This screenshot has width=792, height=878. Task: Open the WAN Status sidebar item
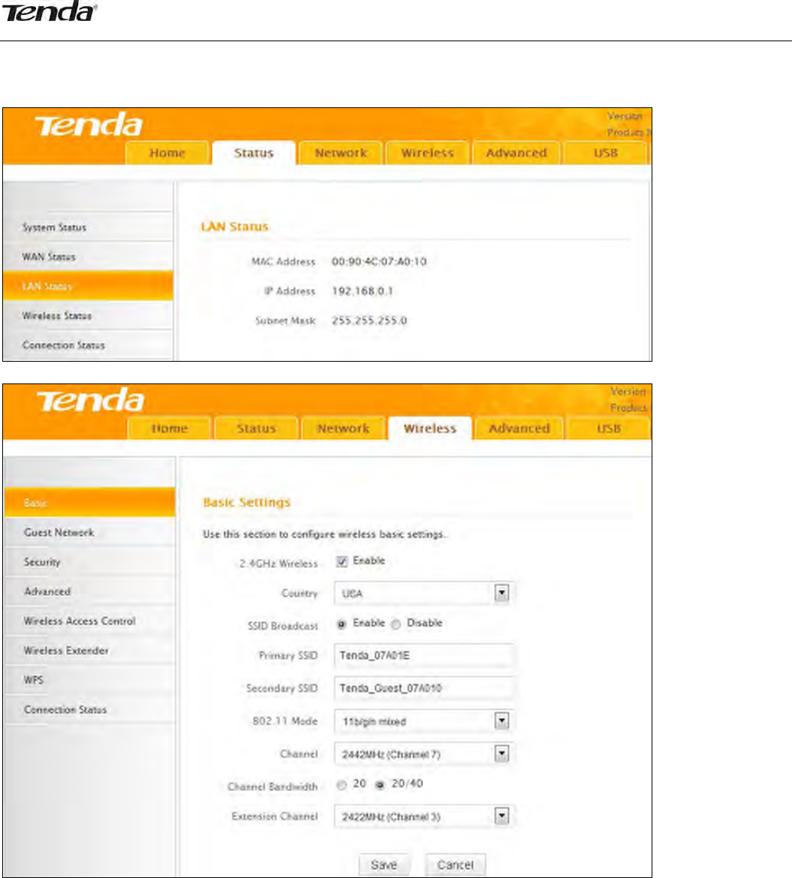click(88, 257)
